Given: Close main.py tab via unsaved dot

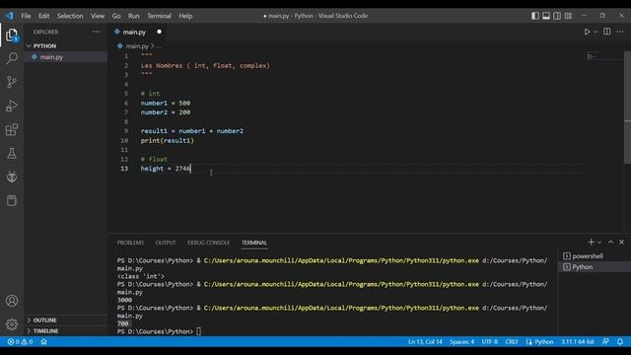Looking at the screenshot, I should [x=159, y=32].
